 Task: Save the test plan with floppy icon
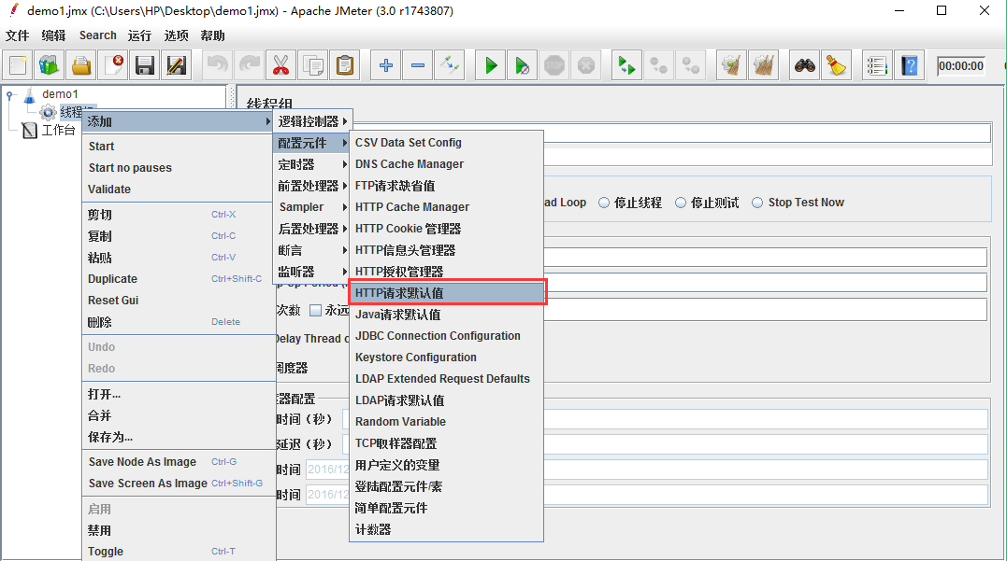point(145,65)
